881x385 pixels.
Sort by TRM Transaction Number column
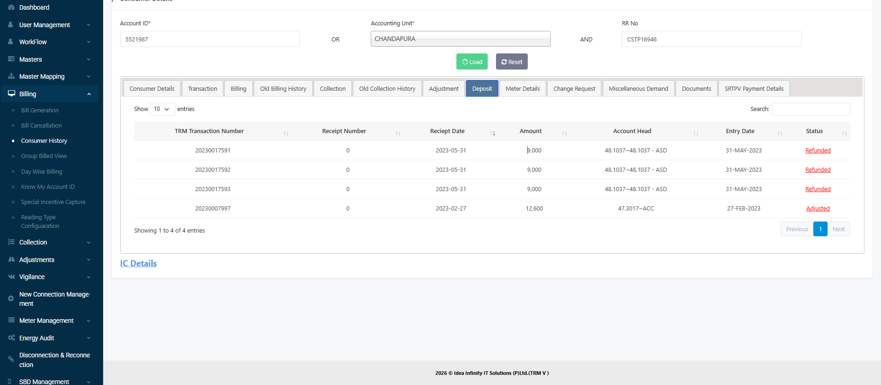[209, 131]
